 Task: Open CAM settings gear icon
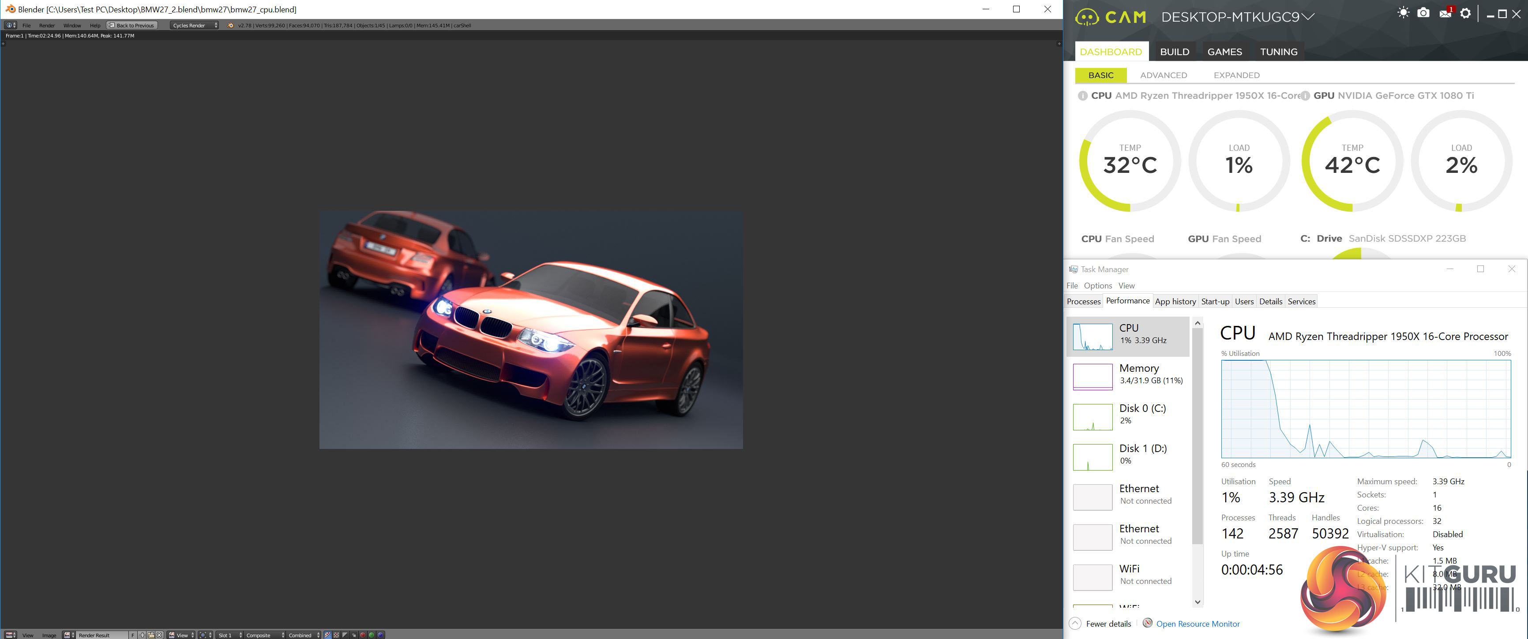click(1465, 13)
